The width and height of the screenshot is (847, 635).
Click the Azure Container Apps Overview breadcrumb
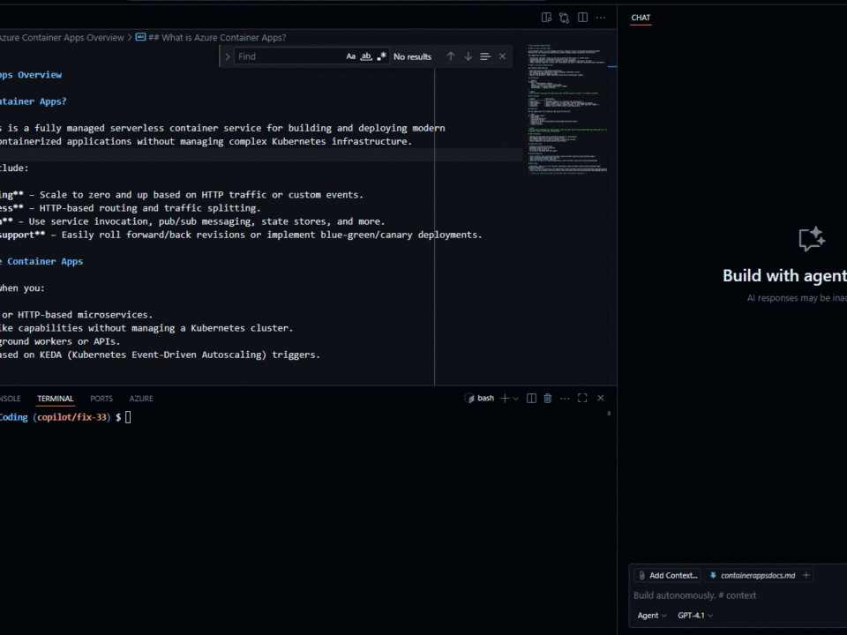pos(62,37)
